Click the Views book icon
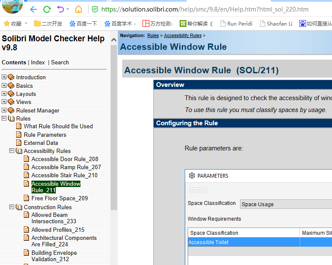The height and width of the screenshot is (265, 332). (x=11, y=102)
